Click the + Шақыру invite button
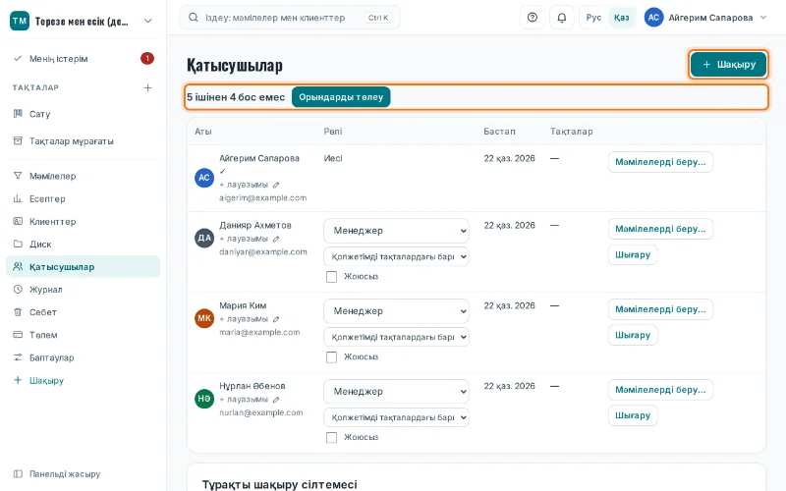786x491 pixels. 728,64
